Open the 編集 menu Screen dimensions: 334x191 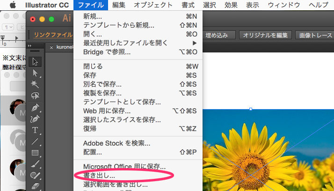tap(119, 5)
